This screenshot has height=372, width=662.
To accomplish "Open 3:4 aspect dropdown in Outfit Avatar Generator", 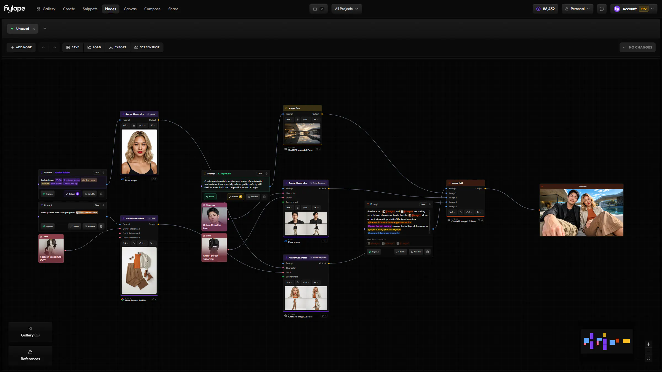I will click(x=126, y=243).
